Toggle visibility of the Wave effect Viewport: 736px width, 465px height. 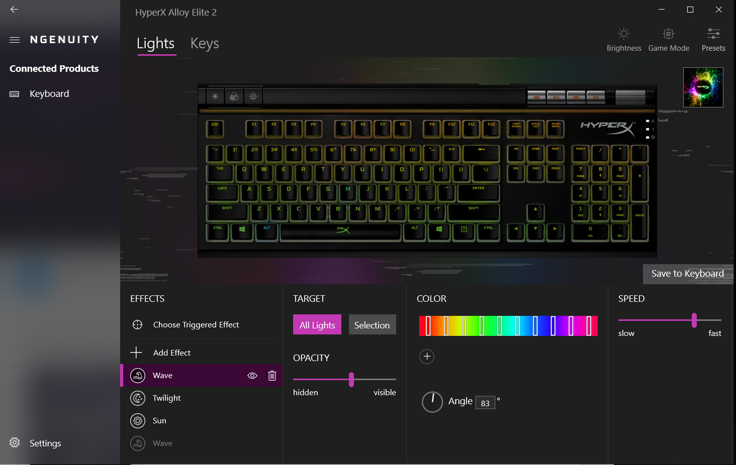pos(252,375)
